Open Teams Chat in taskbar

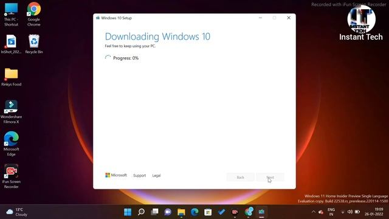(x=168, y=212)
